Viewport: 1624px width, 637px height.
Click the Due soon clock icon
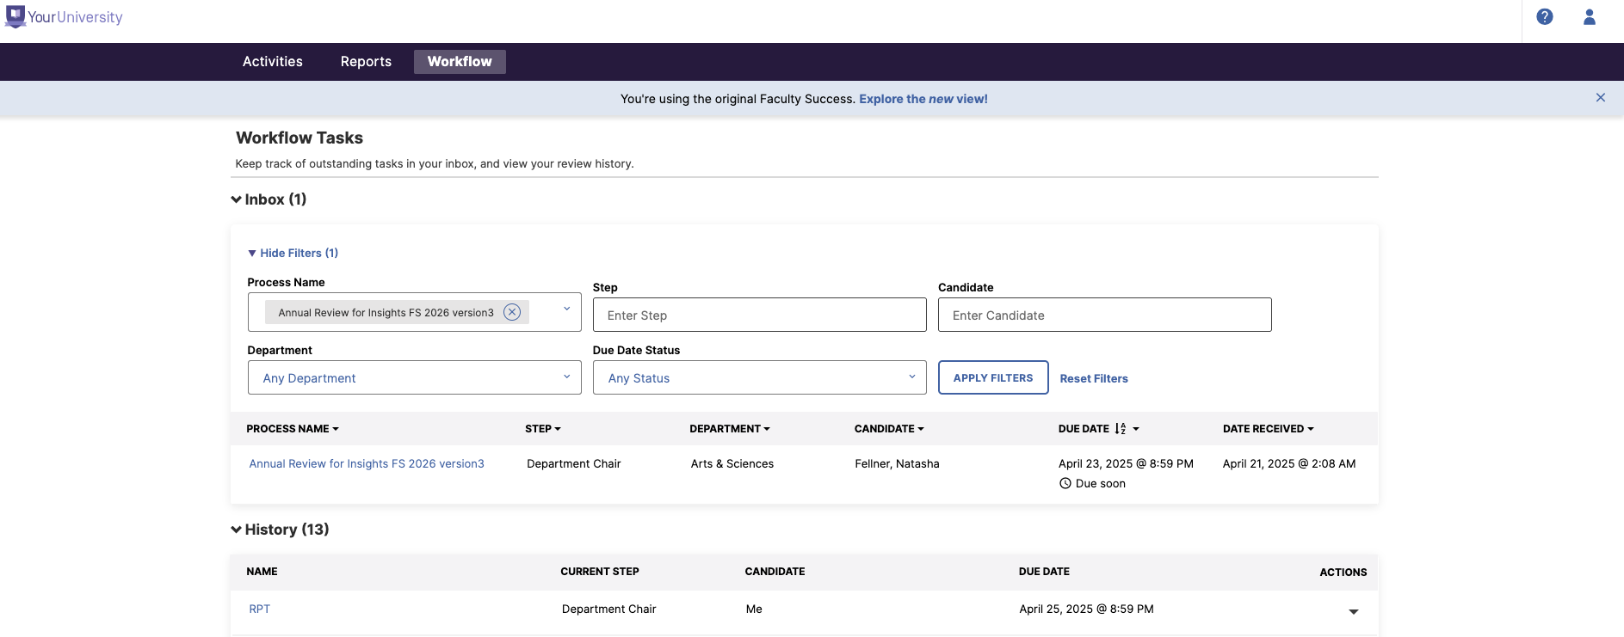[1065, 483]
